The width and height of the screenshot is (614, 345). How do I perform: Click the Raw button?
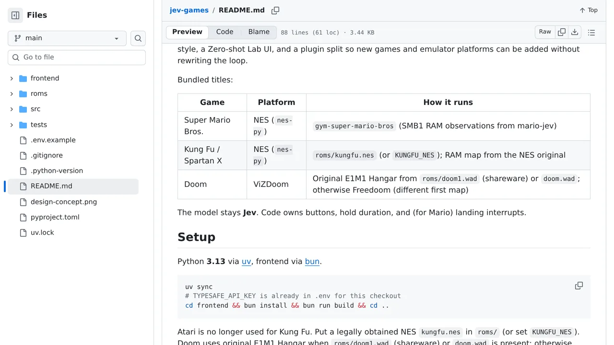545,32
